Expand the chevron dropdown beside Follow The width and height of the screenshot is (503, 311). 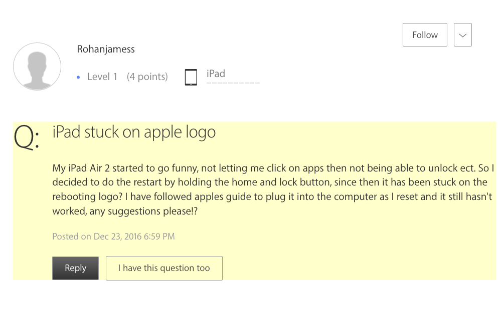click(x=462, y=35)
